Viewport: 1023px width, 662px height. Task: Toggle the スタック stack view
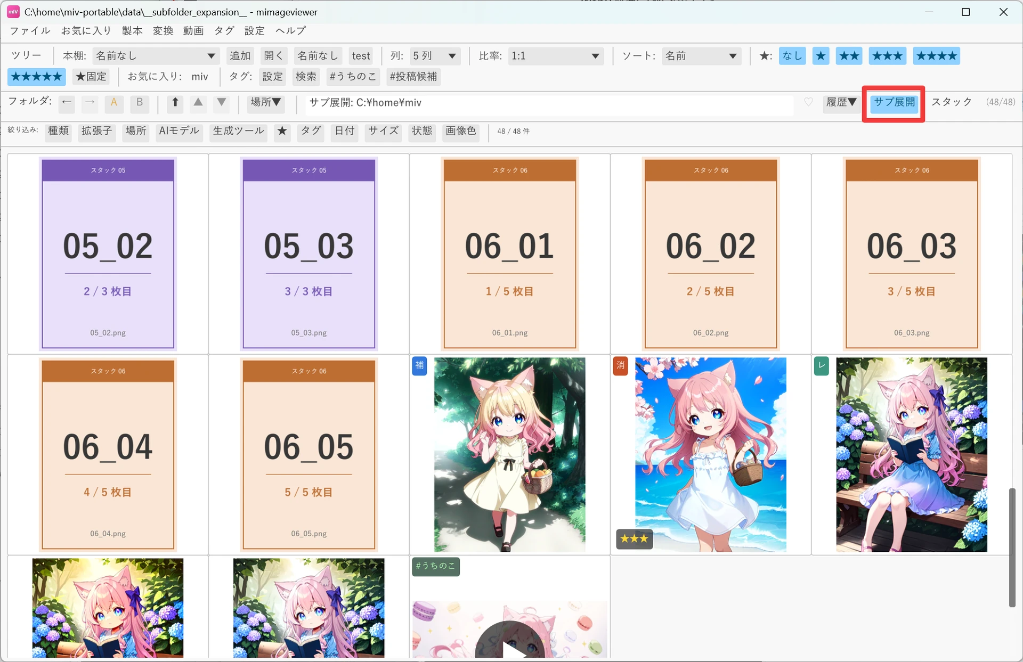tap(952, 102)
